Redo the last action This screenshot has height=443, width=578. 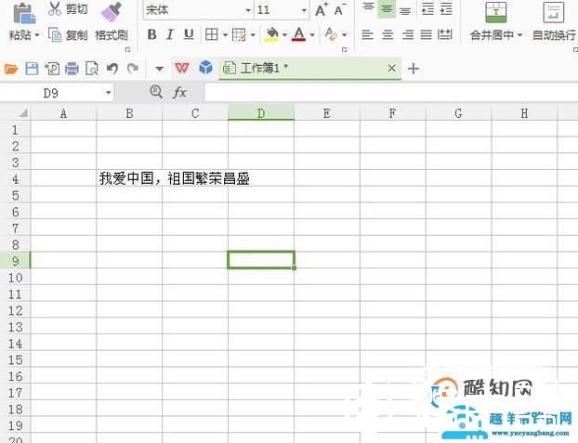[x=133, y=69]
